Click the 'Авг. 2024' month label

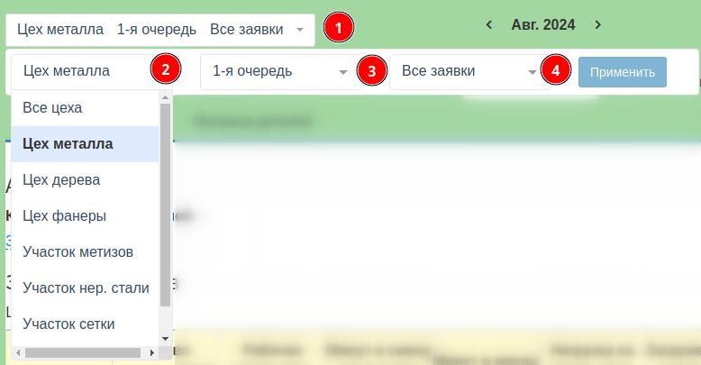543,24
